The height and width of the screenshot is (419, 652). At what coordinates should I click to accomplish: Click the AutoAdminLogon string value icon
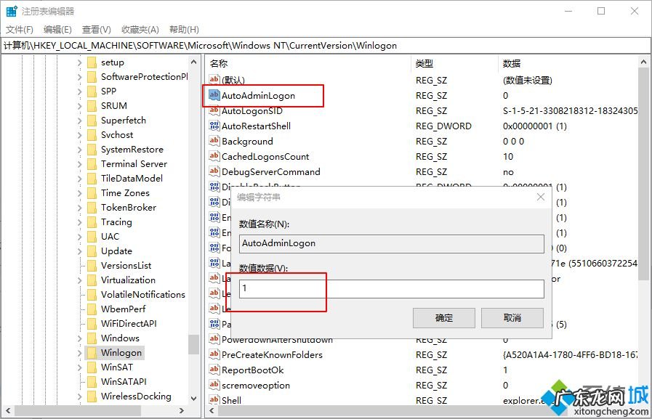click(214, 95)
